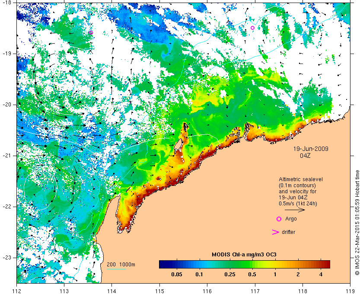Click the '19-Jun-2009' date text
Viewport: 363px width, 294px height.
click(311, 149)
